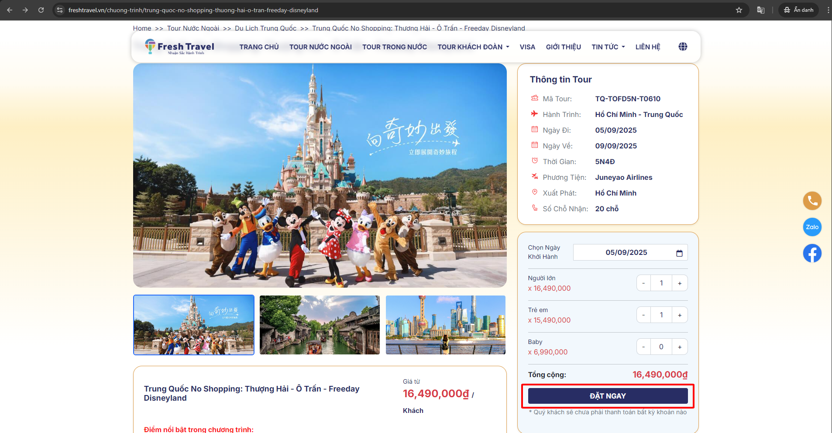
Task: Expand the TOUR KHÁCH ĐOÀN dropdown
Action: (x=473, y=47)
